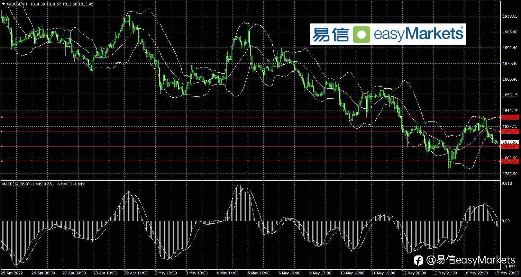Click the XAUUSD,H1 symbol label
521x277 pixels.
17,4
